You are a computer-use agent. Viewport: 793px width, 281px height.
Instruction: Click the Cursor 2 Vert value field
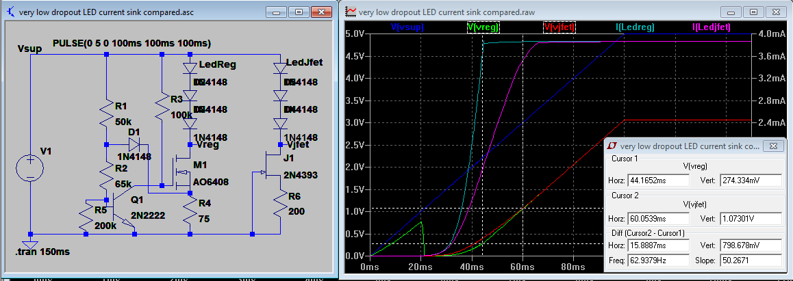[x=751, y=219]
